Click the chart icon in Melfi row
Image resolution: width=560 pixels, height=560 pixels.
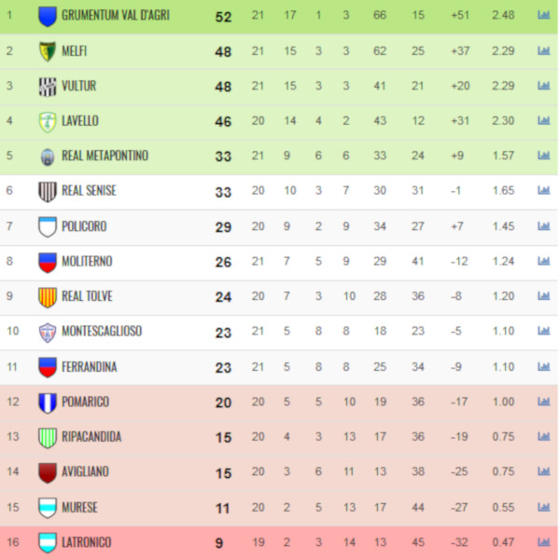point(543,50)
